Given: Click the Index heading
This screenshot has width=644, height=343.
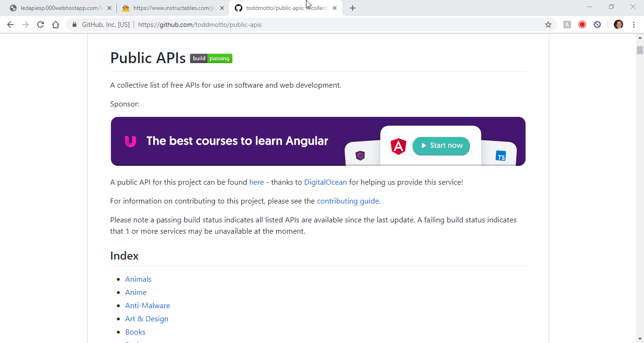Looking at the screenshot, I should pos(124,256).
